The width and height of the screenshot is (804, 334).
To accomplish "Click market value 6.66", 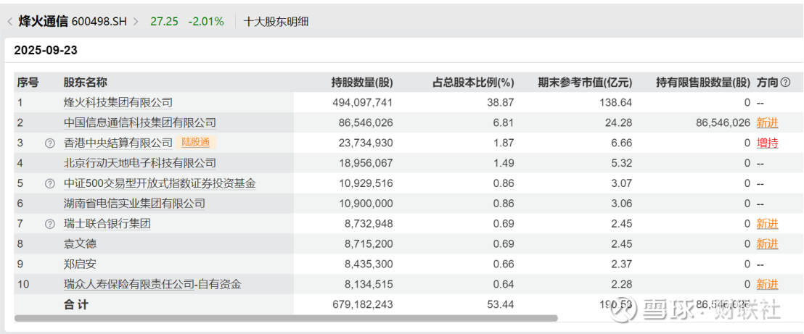I will click(623, 143).
